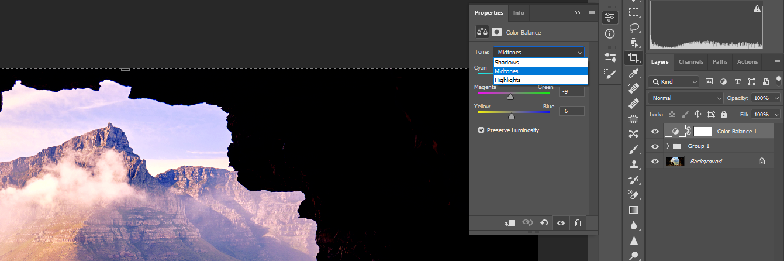This screenshot has height=261, width=784.
Task: Click the histogram cache warning triangle
Action: 757,9
